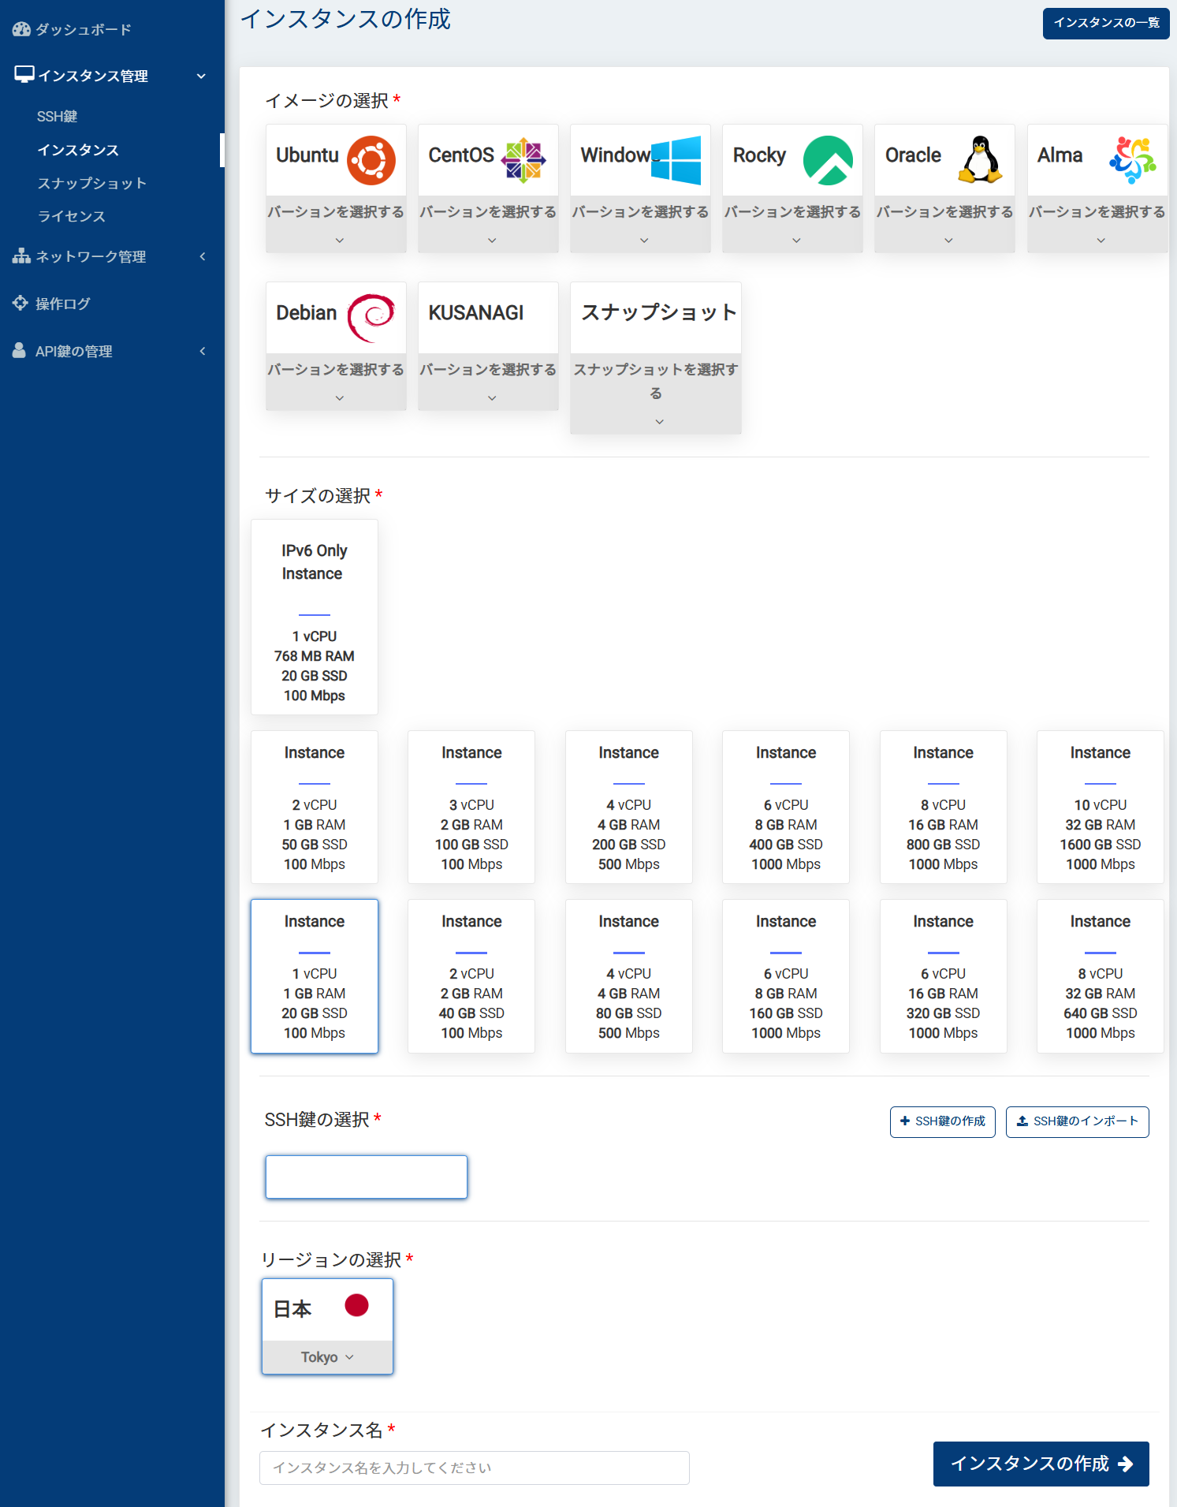Click the Debian swirl logo

[371, 318]
